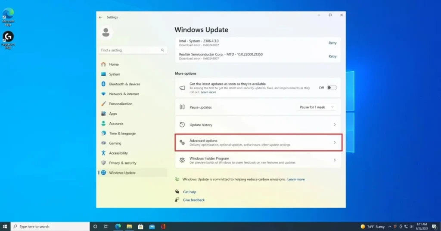Click the Update history clock icon
This screenshot has height=231, width=441.
click(182, 125)
